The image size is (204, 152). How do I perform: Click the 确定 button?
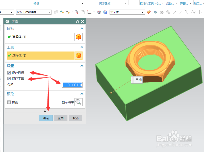[46, 118]
